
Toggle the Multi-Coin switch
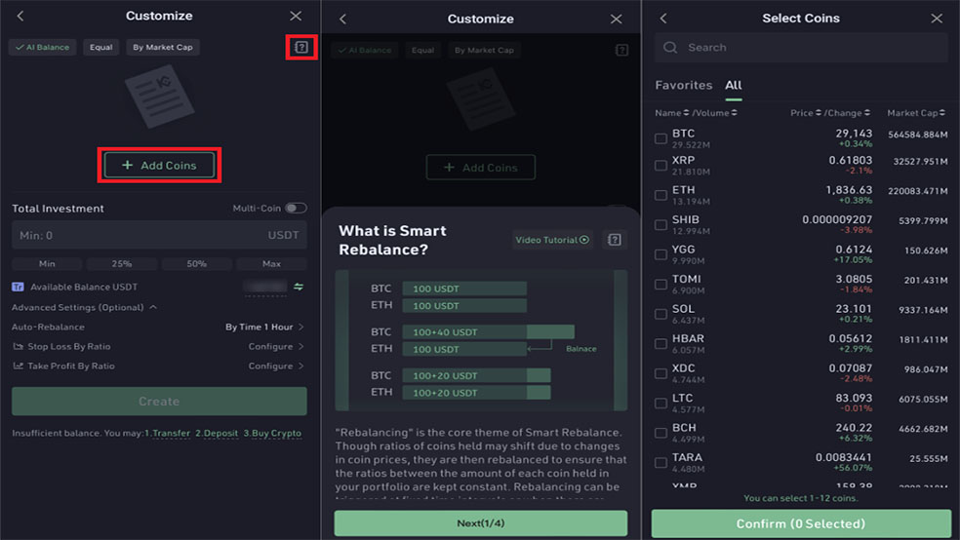pos(296,209)
